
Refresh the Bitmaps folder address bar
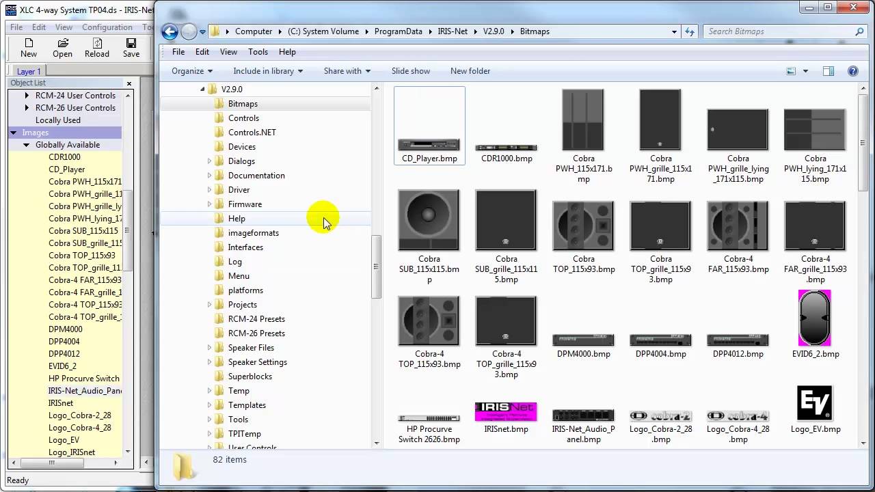[690, 31]
